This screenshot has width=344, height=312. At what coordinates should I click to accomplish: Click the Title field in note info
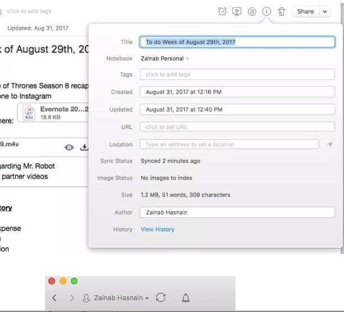(237, 42)
